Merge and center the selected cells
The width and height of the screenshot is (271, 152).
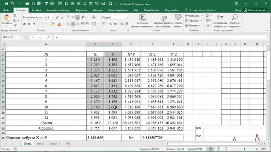coord(94,24)
